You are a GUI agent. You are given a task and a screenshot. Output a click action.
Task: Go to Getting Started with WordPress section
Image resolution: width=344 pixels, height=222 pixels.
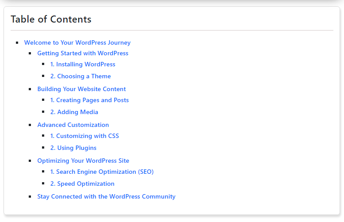point(83,54)
